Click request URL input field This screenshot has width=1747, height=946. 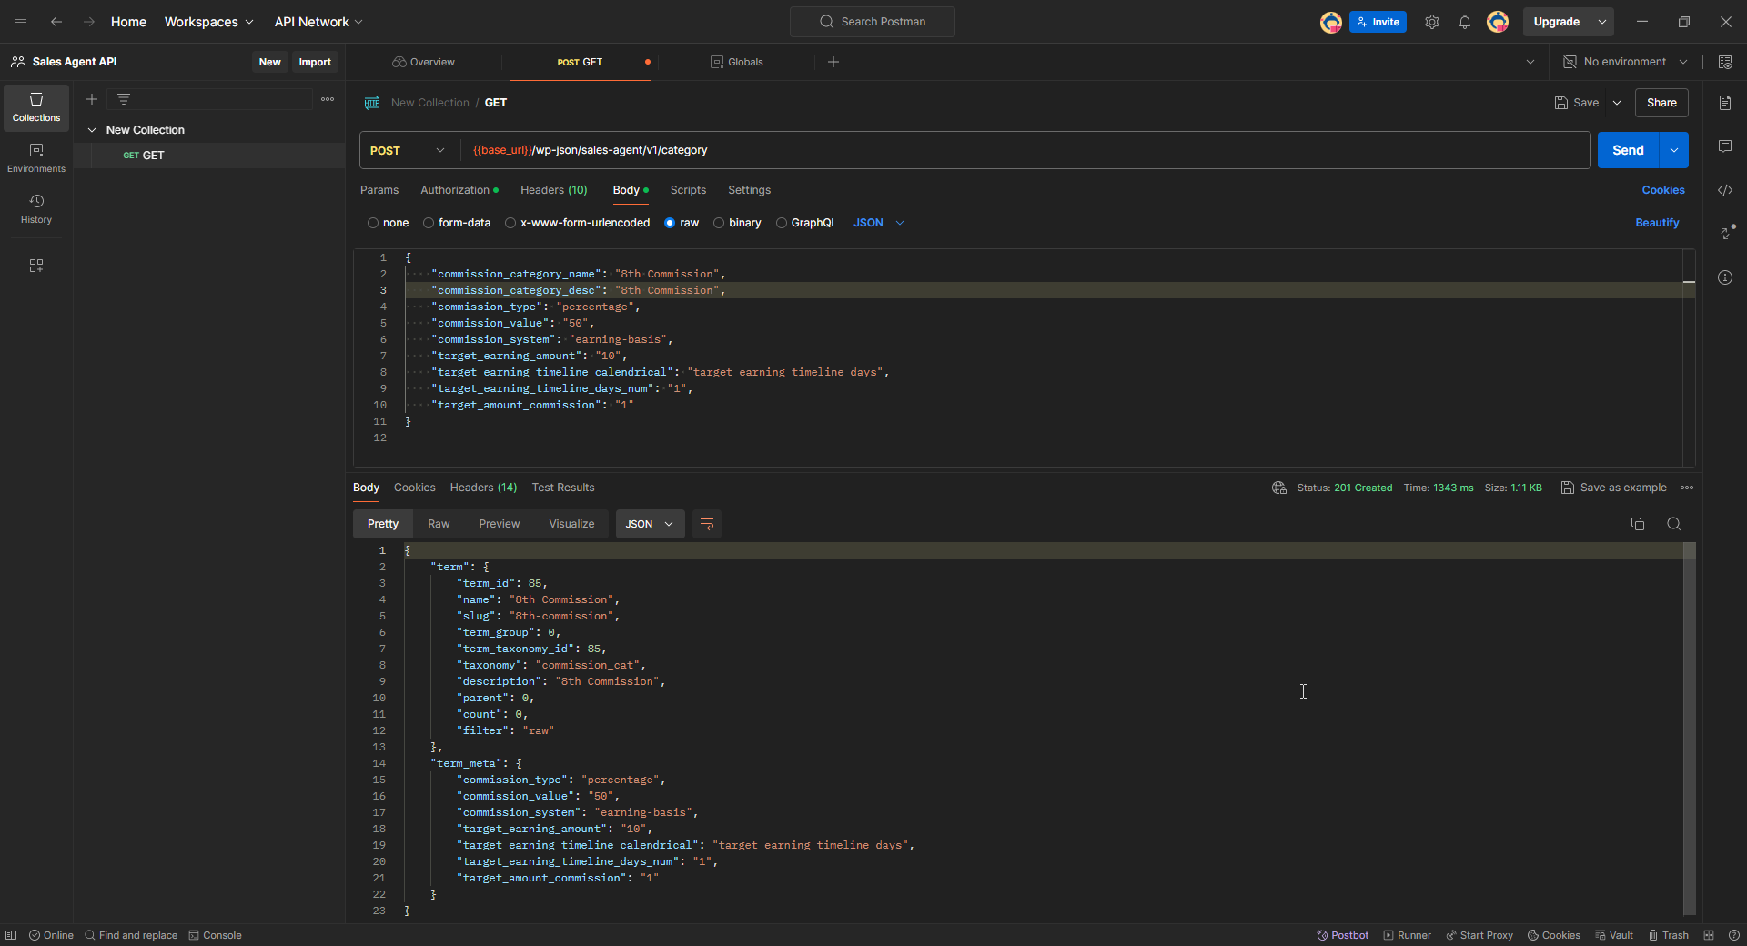pos(1025,150)
